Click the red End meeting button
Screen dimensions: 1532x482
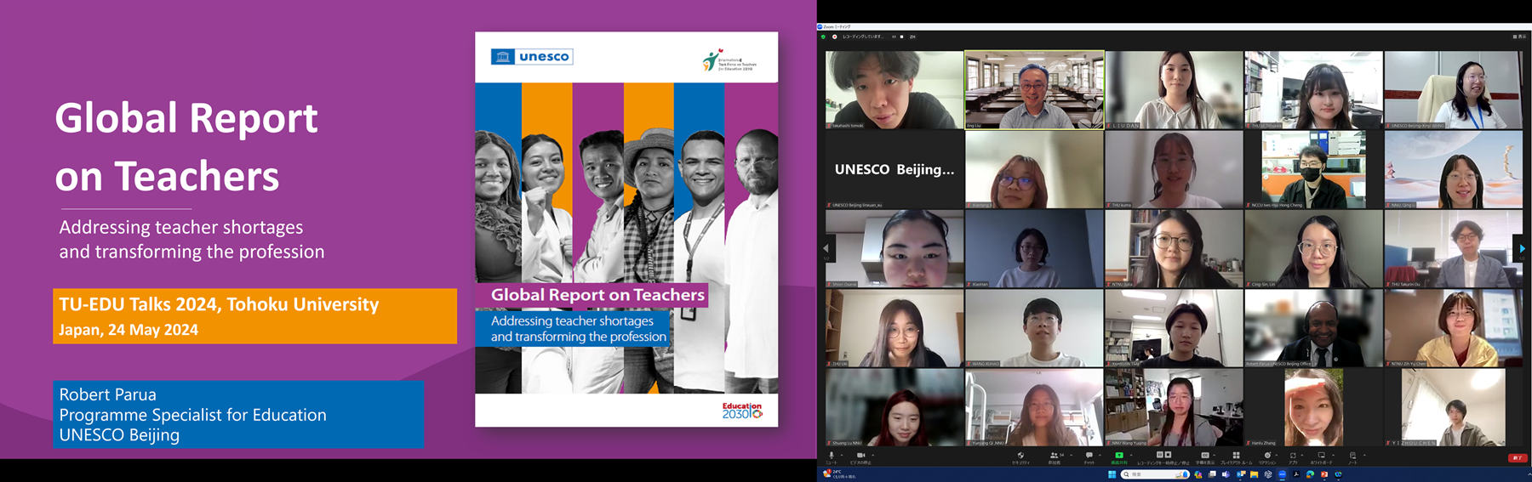click(1518, 457)
